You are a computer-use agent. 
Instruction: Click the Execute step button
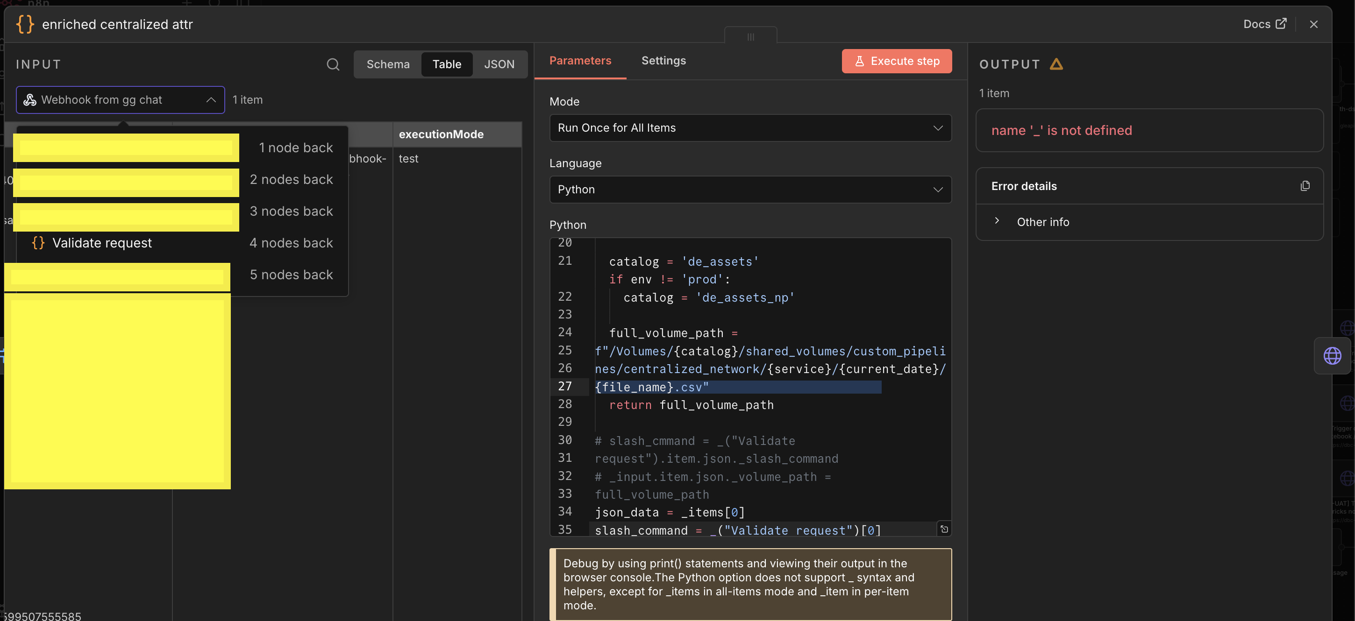896,61
